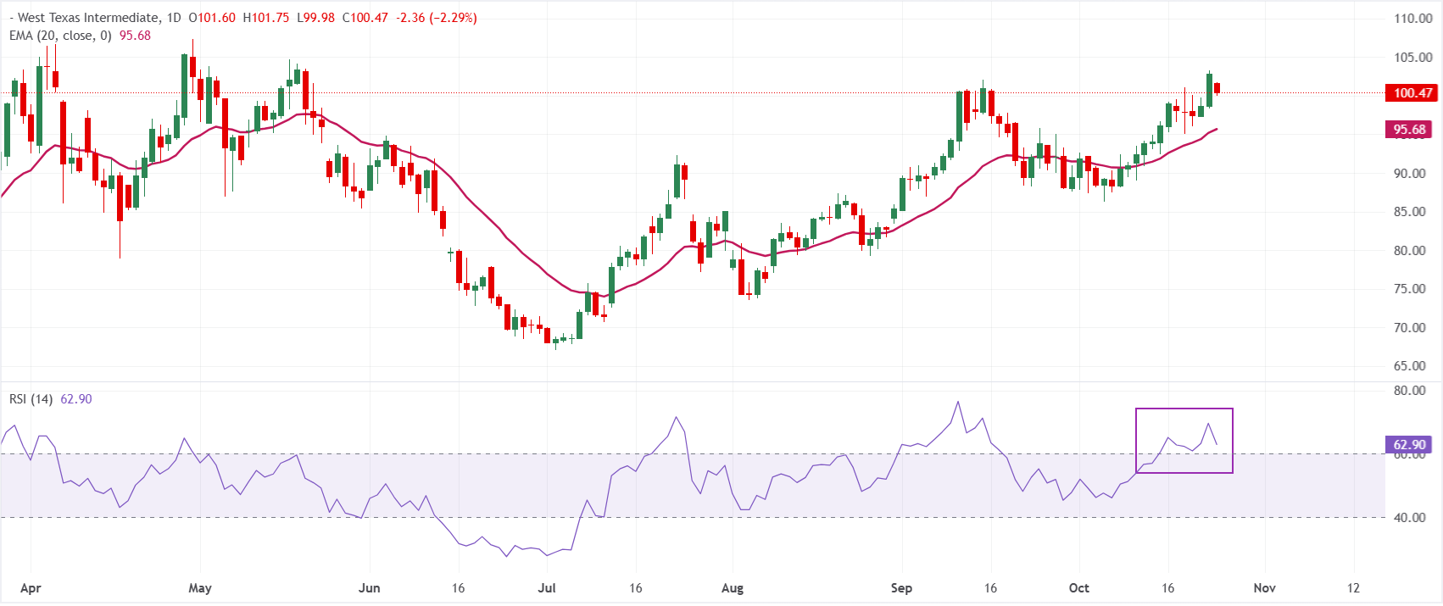Click the EMA value 95.68 in legend
Screen dimensions: 1443x606
click(x=136, y=36)
